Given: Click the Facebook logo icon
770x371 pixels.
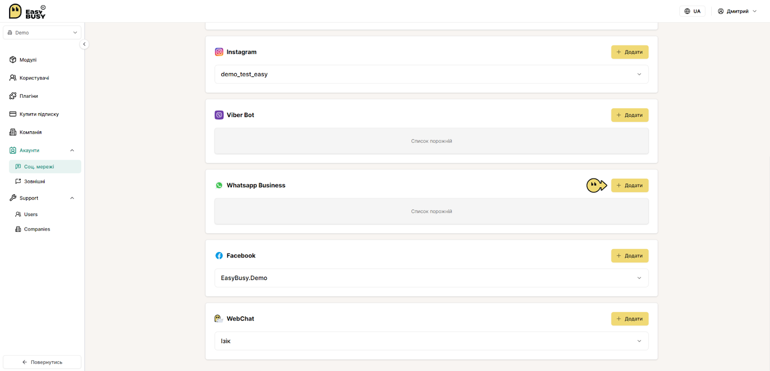Looking at the screenshot, I should [219, 256].
